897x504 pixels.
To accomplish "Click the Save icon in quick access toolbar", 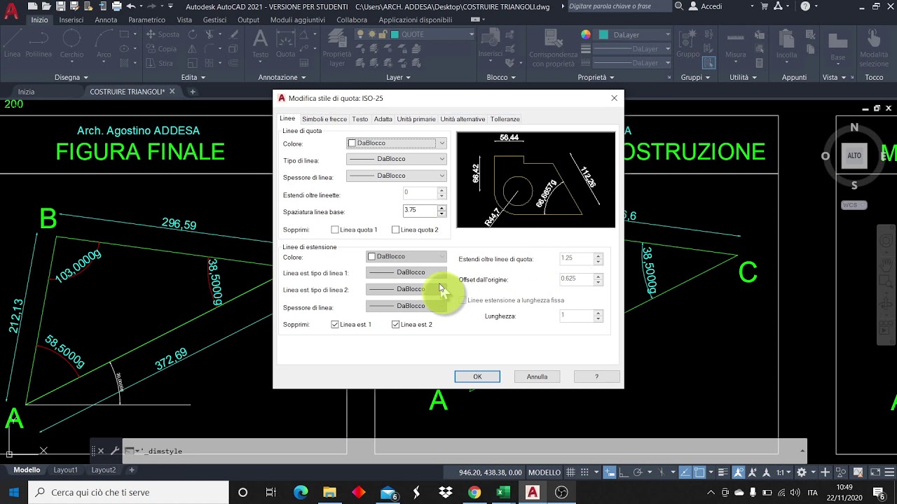I will (x=62, y=6).
